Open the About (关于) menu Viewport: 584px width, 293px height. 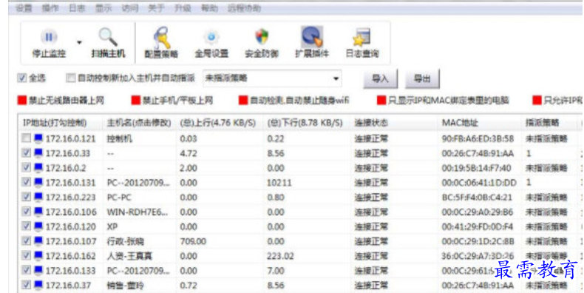(x=156, y=8)
